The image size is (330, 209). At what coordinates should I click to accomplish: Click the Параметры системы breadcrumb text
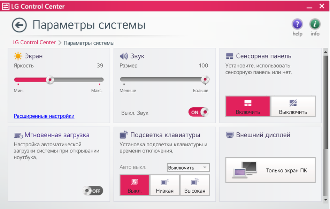click(x=89, y=43)
